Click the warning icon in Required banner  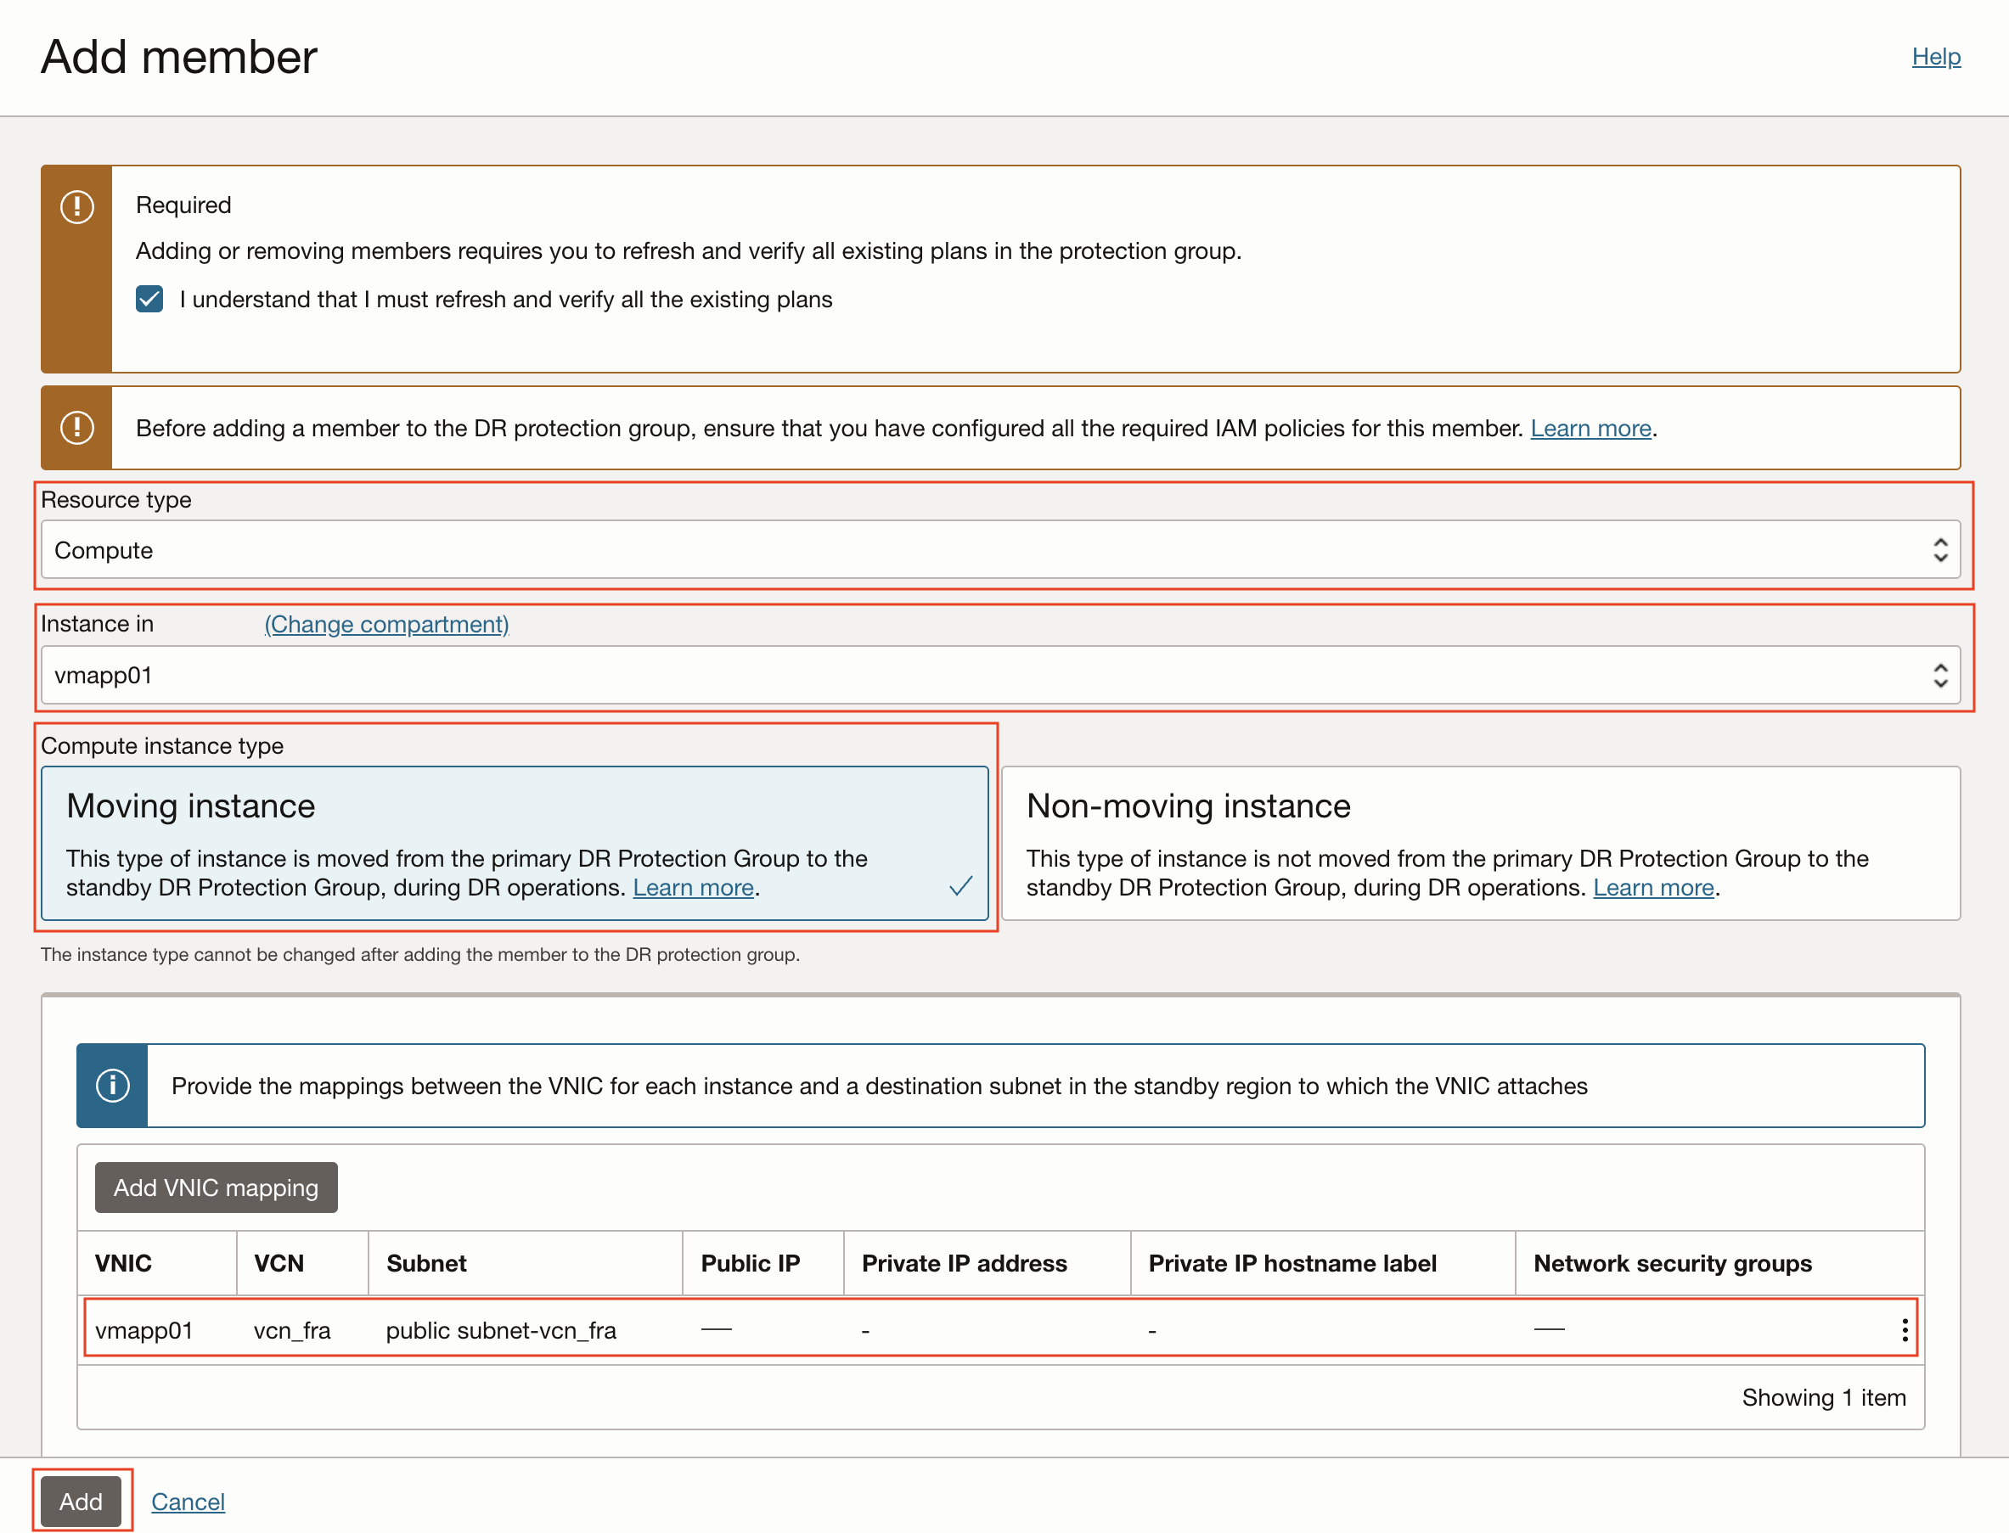[x=76, y=207]
